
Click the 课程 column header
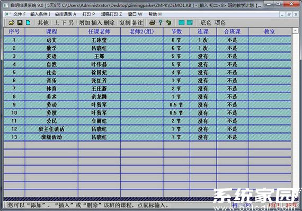(x=51, y=31)
